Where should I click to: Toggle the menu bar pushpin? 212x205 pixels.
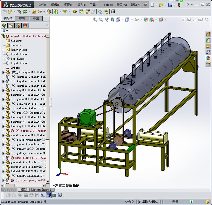[146, 5]
